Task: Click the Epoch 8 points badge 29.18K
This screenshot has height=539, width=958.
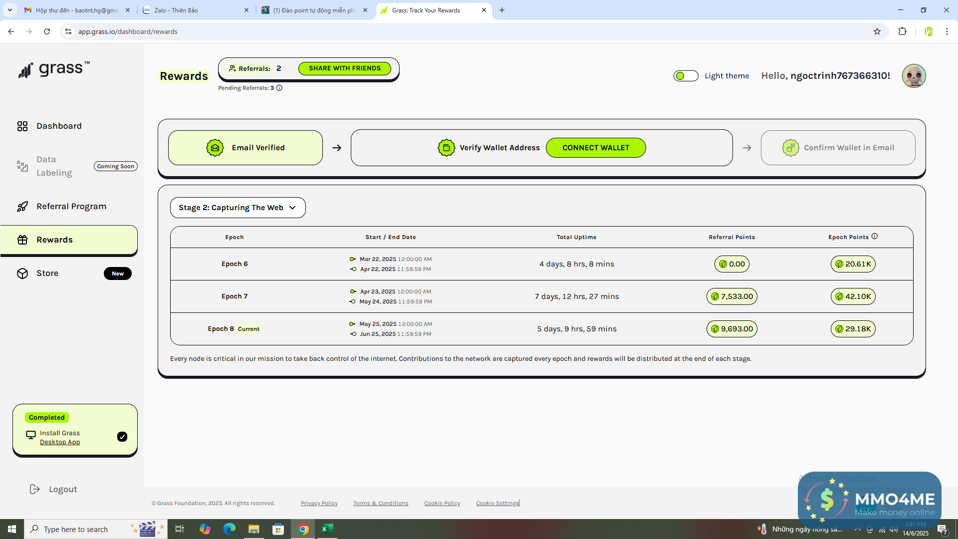Action: 853,329
